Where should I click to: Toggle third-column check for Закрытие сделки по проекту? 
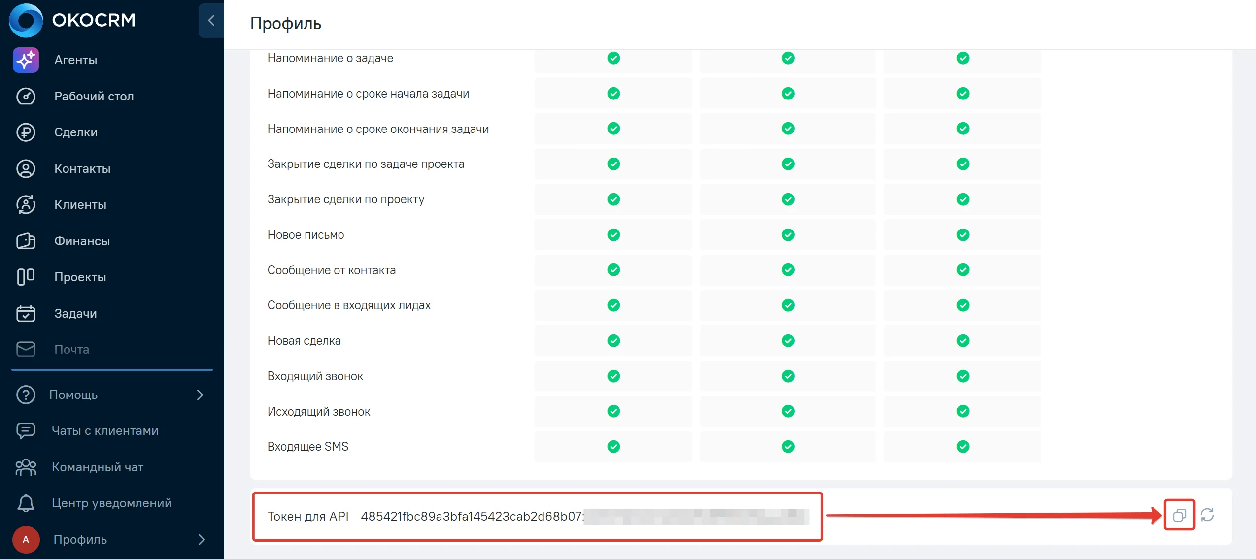963,199
